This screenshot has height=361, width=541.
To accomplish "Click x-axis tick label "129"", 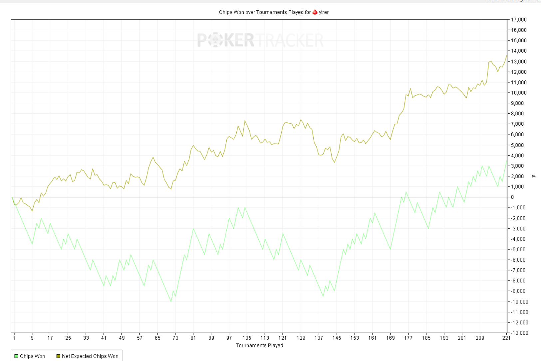I will 301,338.
